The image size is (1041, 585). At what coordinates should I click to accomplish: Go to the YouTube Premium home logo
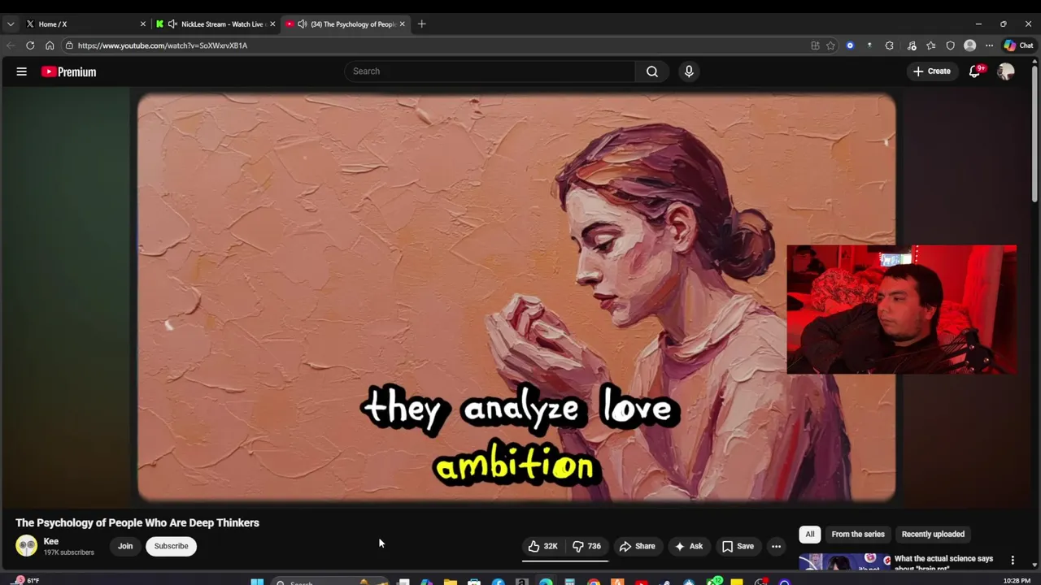click(x=69, y=71)
